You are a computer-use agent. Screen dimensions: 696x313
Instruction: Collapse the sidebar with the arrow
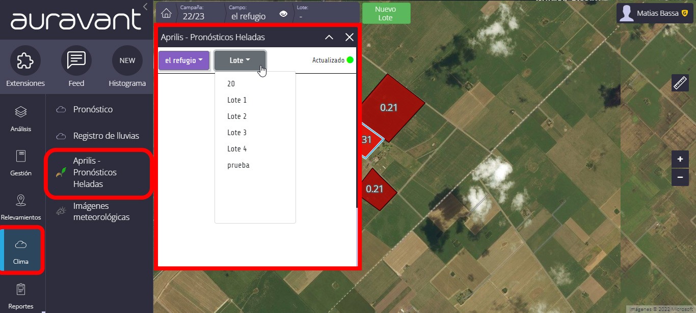pyautogui.click(x=145, y=7)
